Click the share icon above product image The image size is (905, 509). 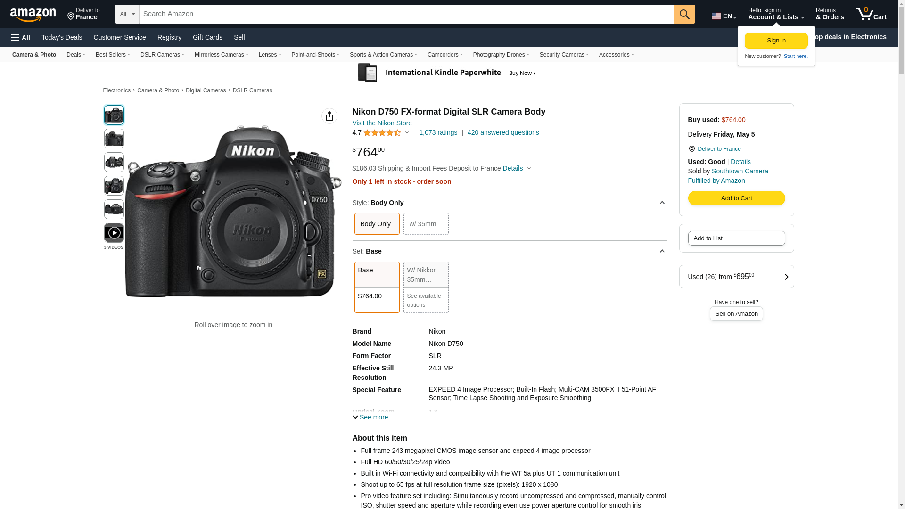(x=329, y=116)
